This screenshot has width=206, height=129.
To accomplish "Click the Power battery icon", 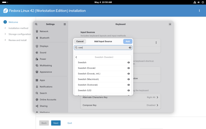I will (x=37, y=59).
